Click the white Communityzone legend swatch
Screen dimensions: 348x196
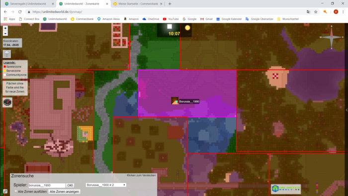(x=4, y=75)
